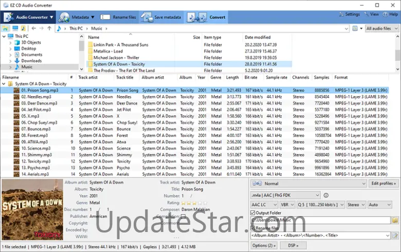Click the Save metadata toolbar button
The height and width of the screenshot is (252, 401).
(161, 17)
